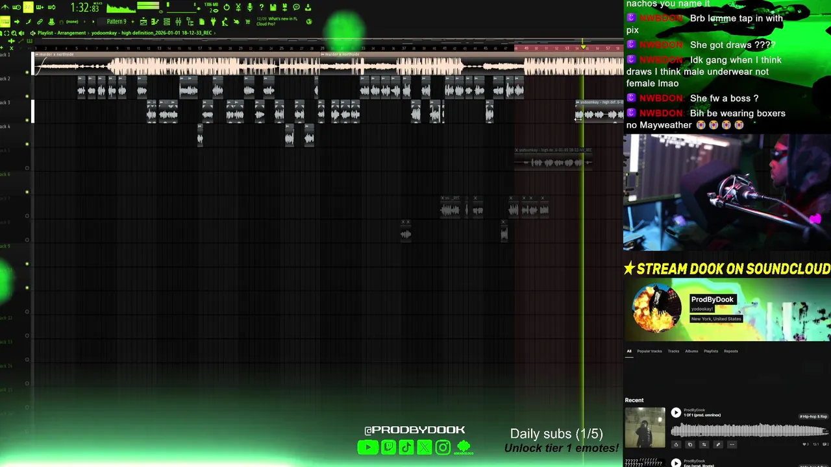Select the All tab on SoundCloud
This screenshot has width=831, height=467.
(x=628, y=351)
